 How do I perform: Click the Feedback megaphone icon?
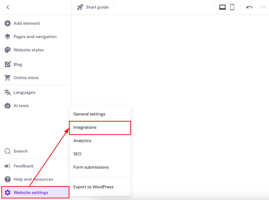point(8,166)
